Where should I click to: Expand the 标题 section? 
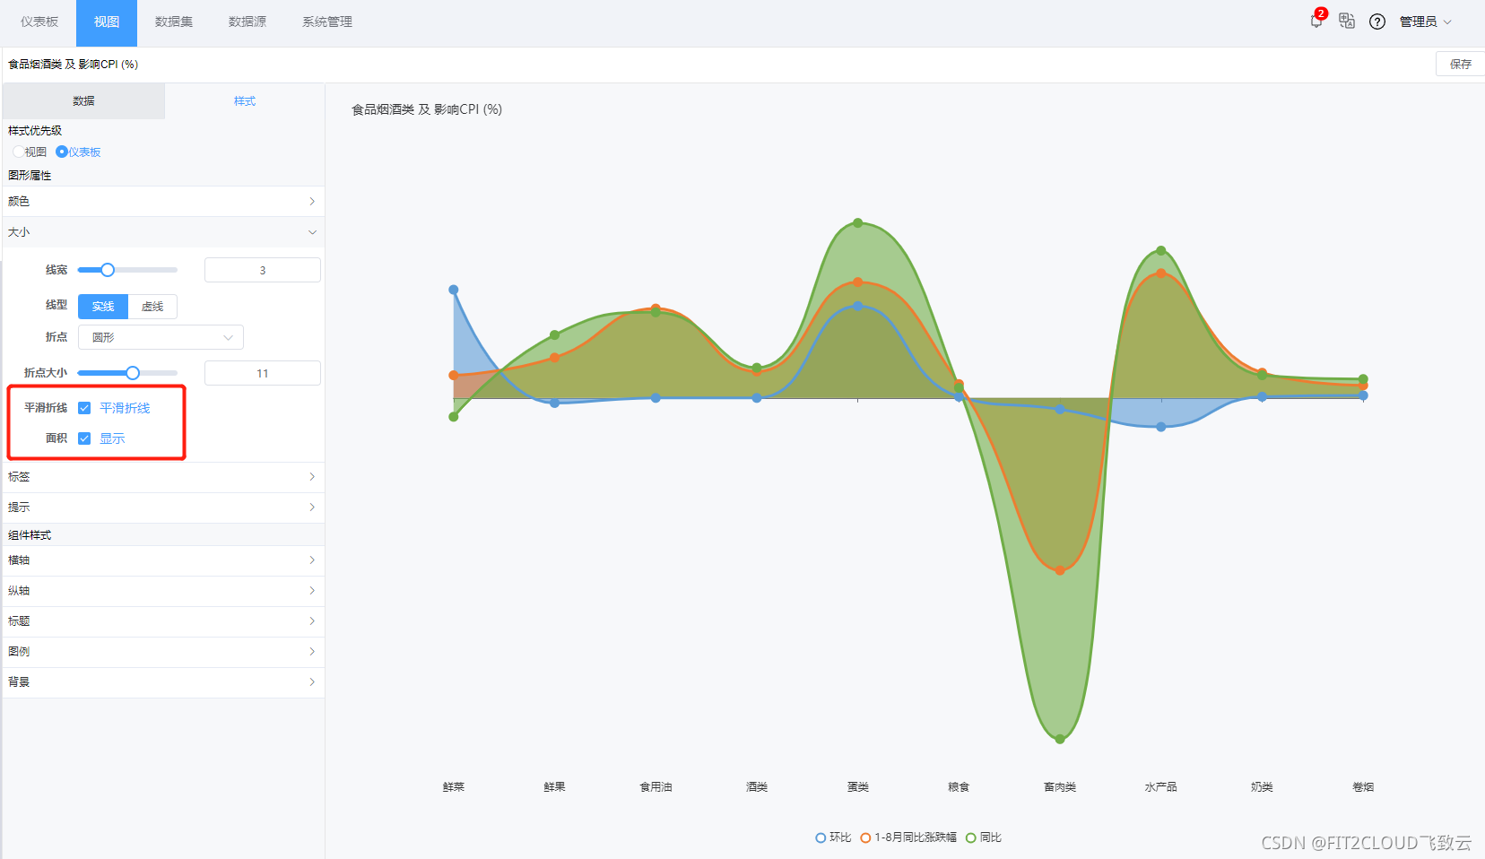tap(163, 621)
